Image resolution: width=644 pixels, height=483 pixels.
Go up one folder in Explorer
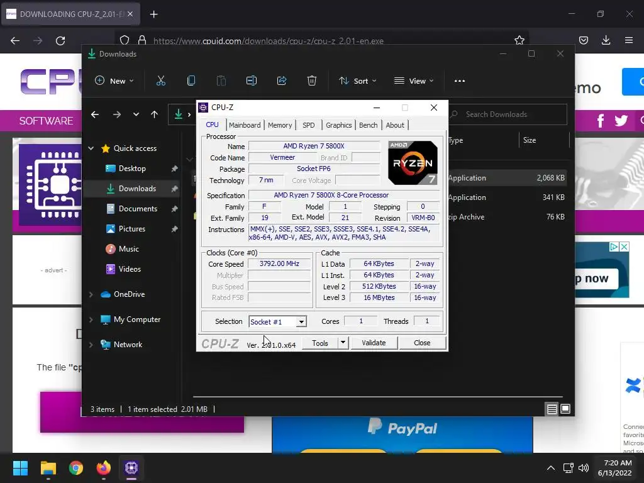(x=154, y=114)
